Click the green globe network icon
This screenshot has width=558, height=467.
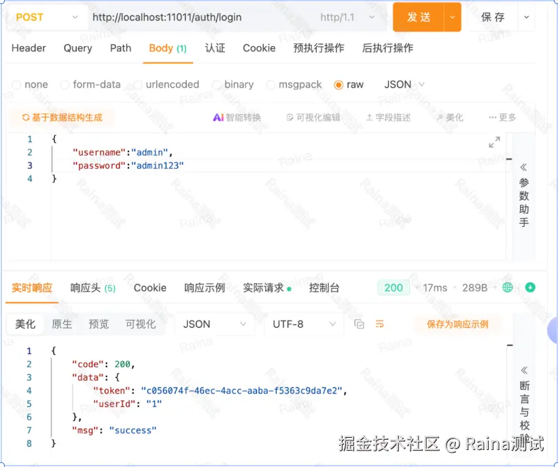tap(508, 288)
